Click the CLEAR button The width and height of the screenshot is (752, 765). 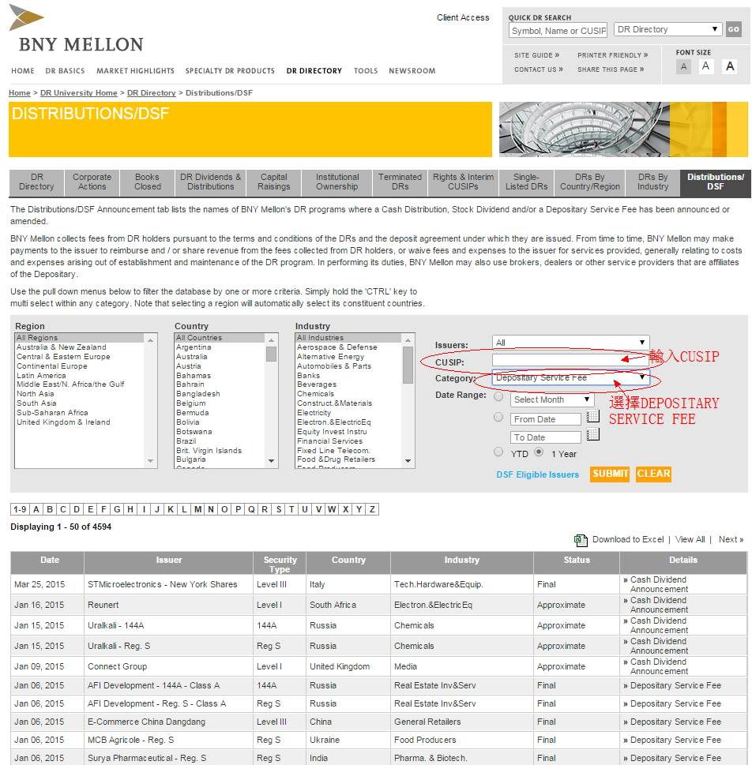tap(654, 474)
